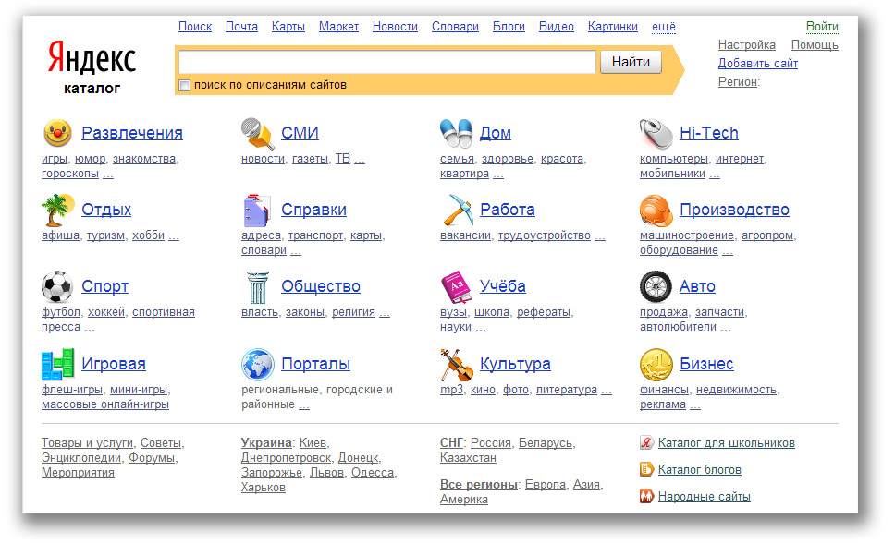Select the Европа region link

point(546,484)
